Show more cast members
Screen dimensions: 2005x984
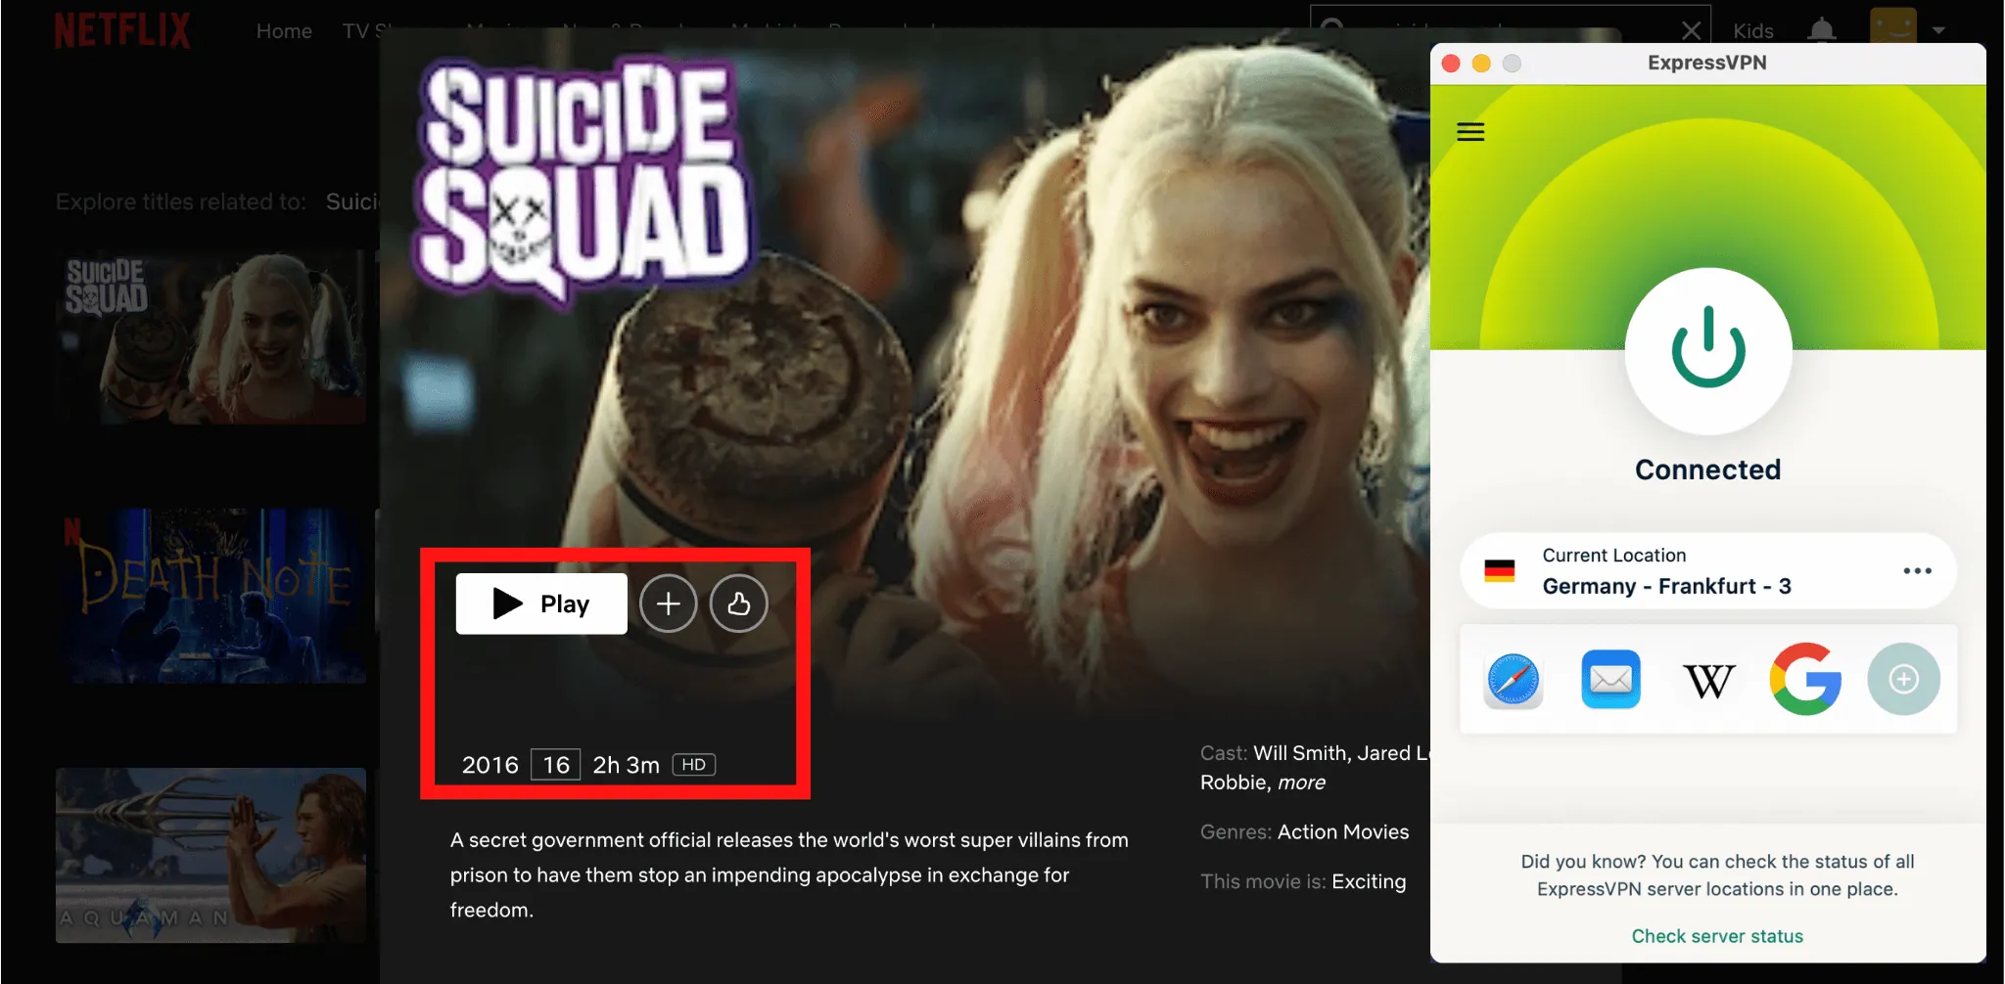[x=1301, y=783]
